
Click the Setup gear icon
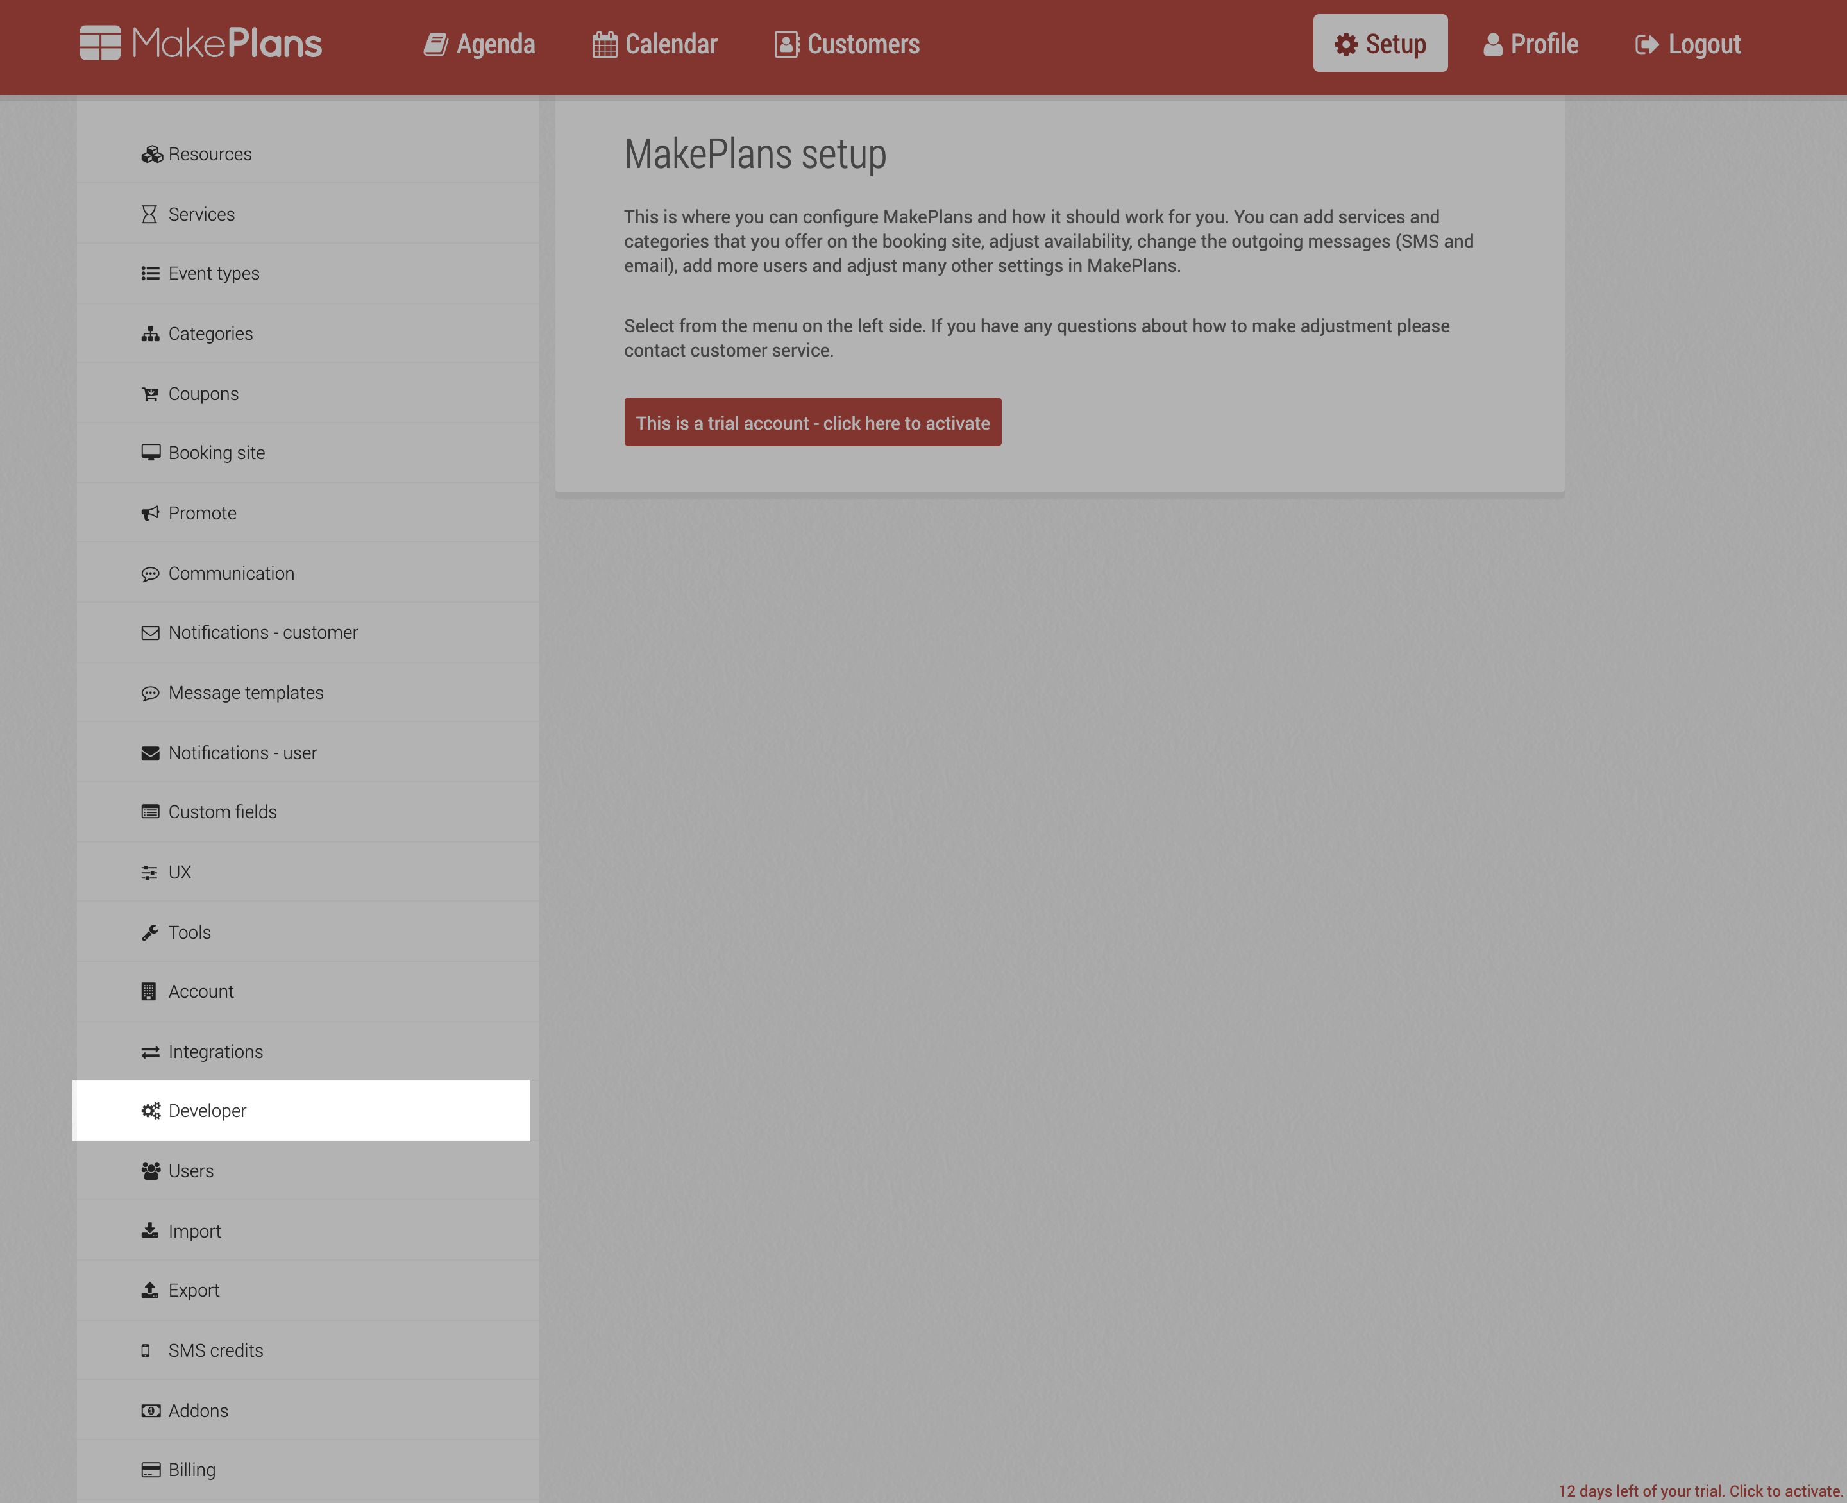(1345, 44)
